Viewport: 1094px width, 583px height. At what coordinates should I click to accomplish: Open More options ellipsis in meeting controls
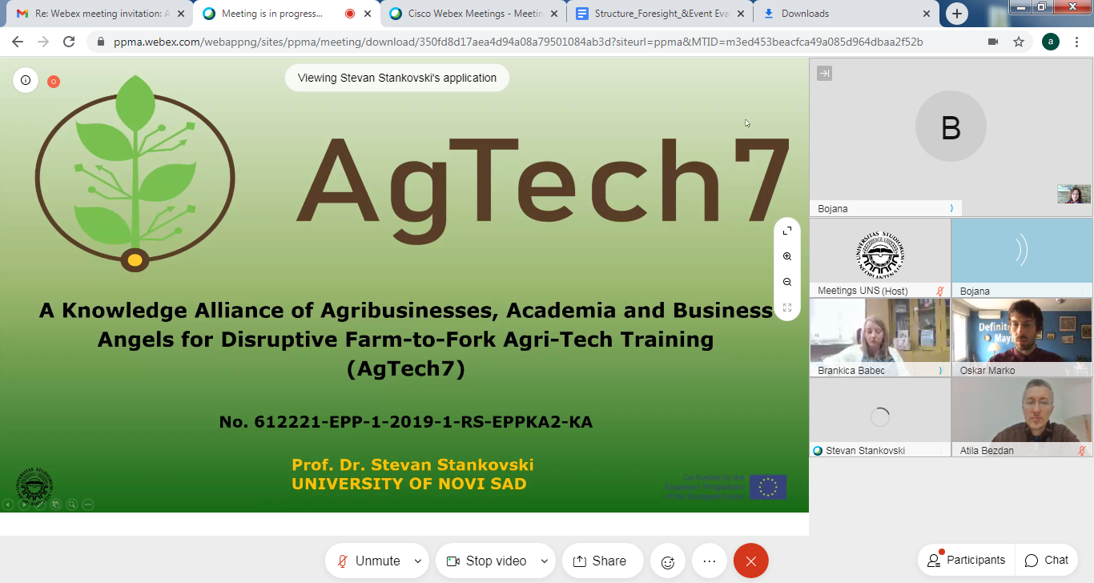click(709, 561)
